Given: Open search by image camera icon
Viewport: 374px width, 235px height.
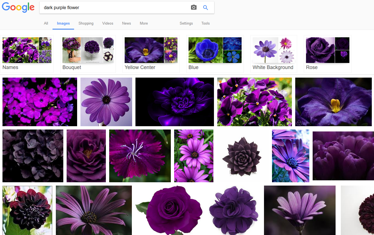Looking at the screenshot, I should (194, 7).
